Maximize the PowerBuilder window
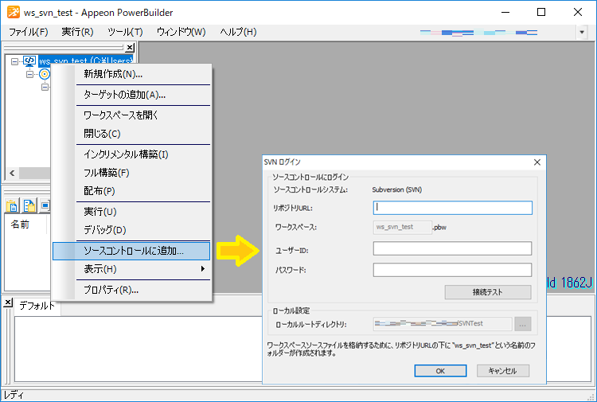597x402 pixels. coord(541,12)
